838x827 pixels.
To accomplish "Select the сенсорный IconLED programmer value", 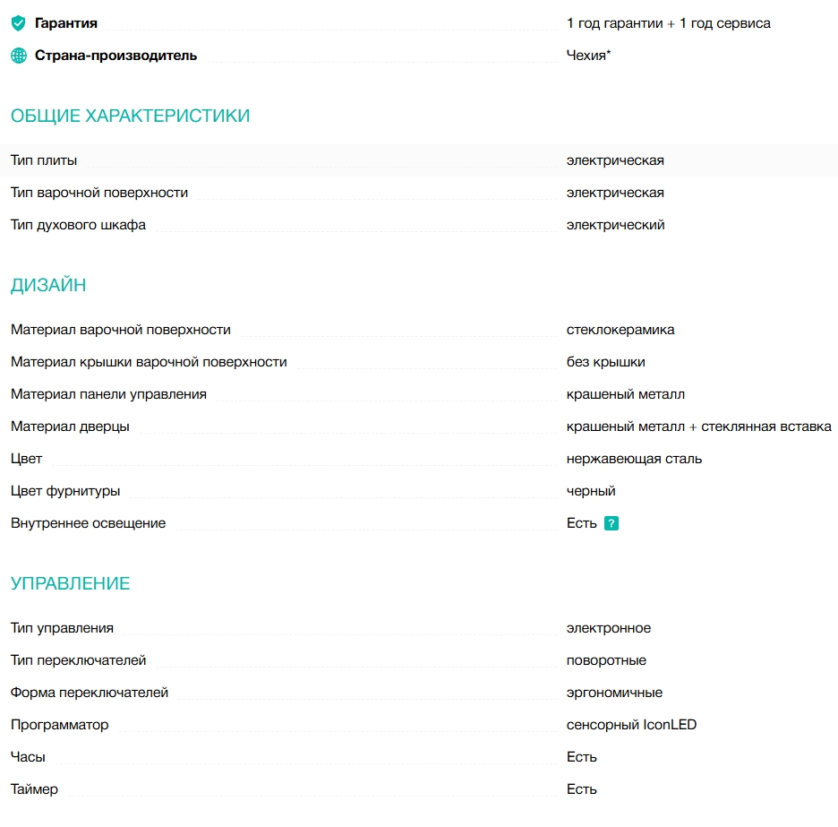I will click(631, 725).
